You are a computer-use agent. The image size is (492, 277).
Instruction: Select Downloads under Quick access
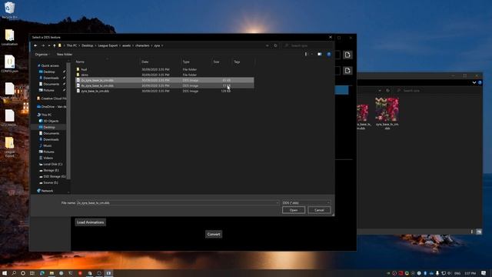coord(51,78)
